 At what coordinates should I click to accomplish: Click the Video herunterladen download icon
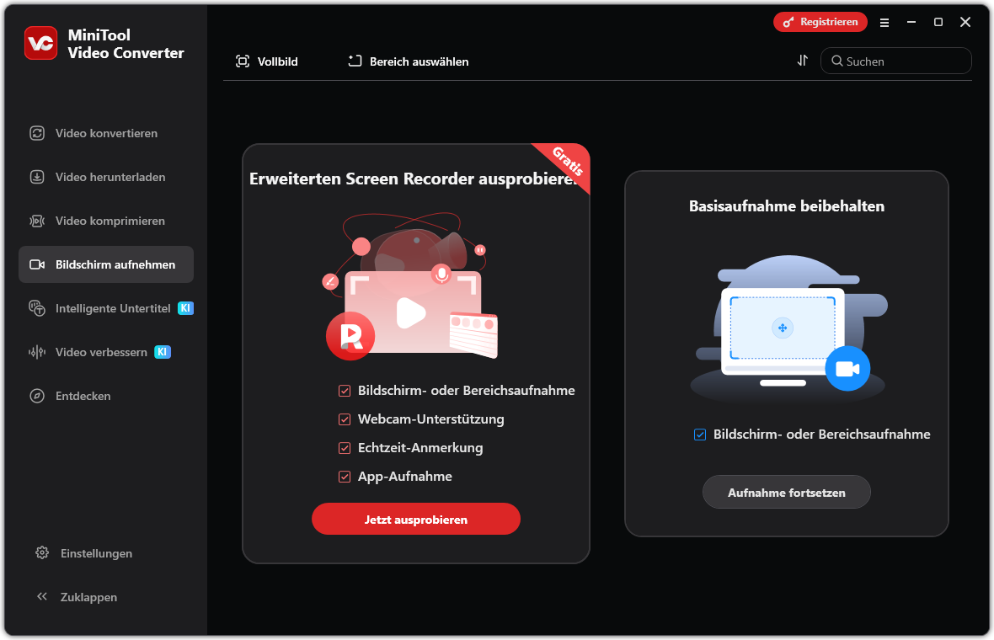click(37, 177)
